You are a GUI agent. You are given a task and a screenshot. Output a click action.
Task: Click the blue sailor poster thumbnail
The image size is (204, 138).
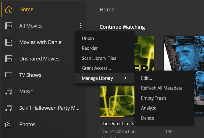point(184,53)
